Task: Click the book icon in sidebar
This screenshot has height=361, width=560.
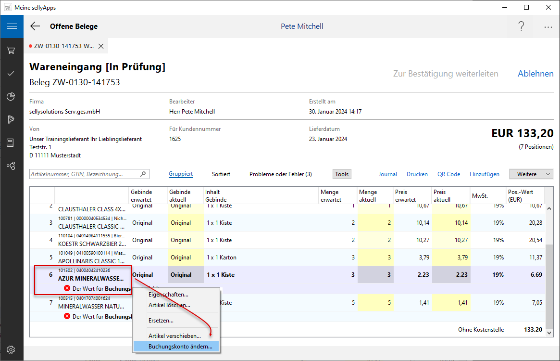Action: [x=12, y=142]
